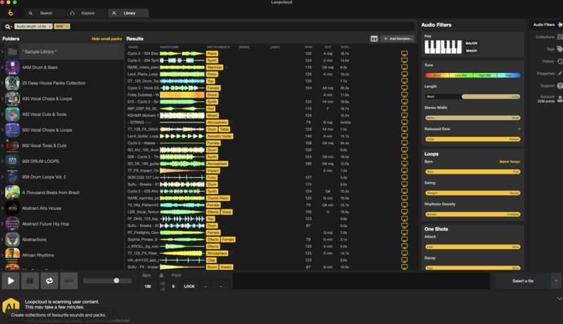Switch to the Library tab
The width and height of the screenshot is (563, 324).
coord(128,13)
